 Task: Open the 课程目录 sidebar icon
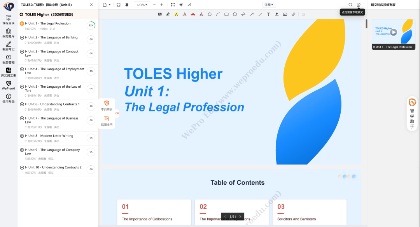click(8, 20)
